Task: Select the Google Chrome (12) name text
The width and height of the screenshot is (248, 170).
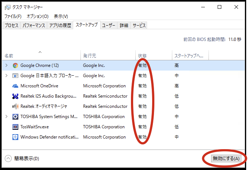Action: click(40, 65)
